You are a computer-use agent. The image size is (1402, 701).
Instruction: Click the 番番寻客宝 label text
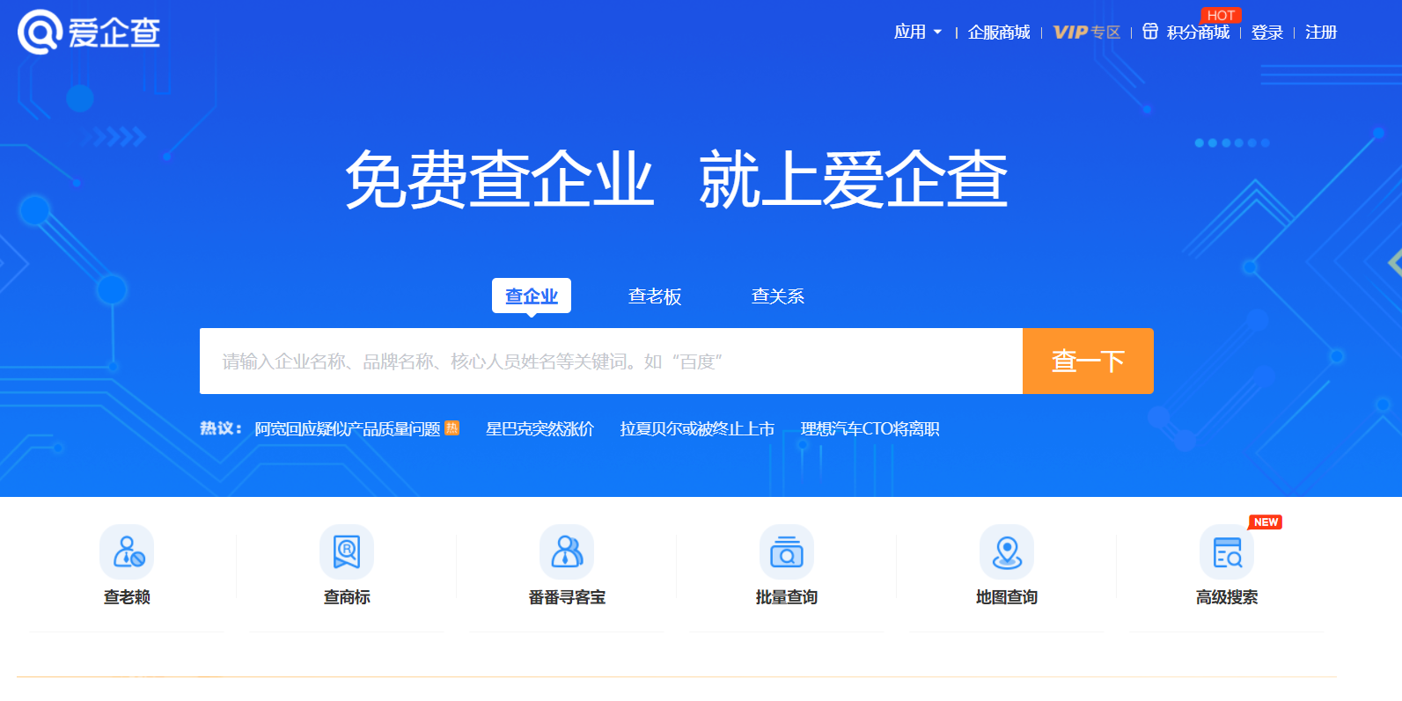567,597
